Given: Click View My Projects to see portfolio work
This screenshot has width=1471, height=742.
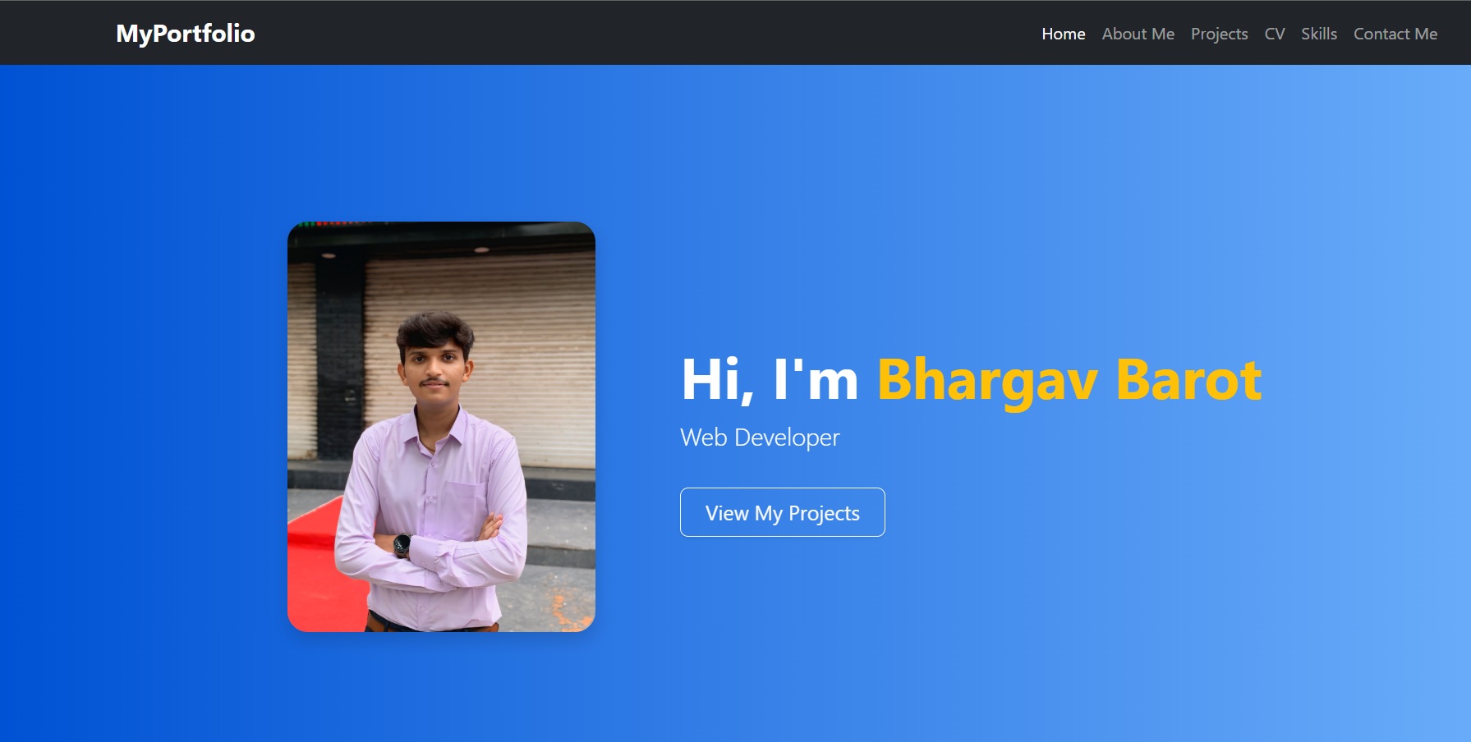Looking at the screenshot, I should 781,512.
